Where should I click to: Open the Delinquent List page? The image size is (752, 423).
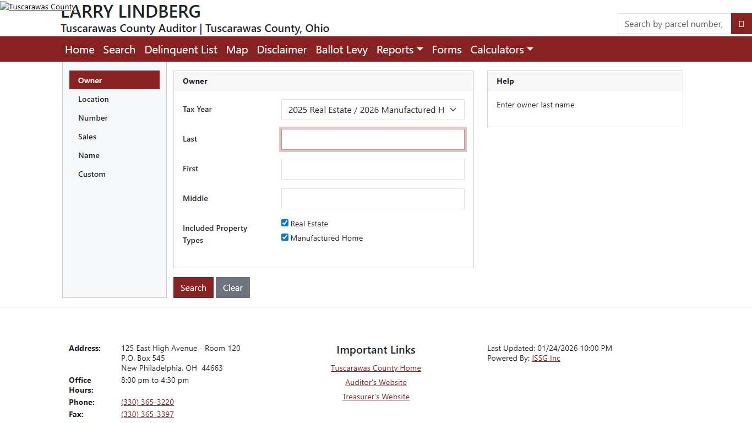[181, 50]
